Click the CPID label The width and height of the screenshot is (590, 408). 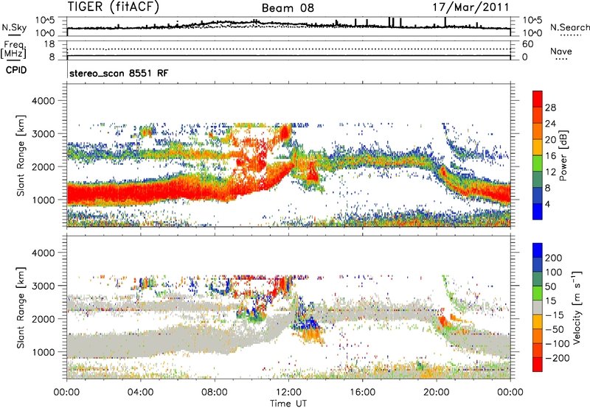(15, 70)
